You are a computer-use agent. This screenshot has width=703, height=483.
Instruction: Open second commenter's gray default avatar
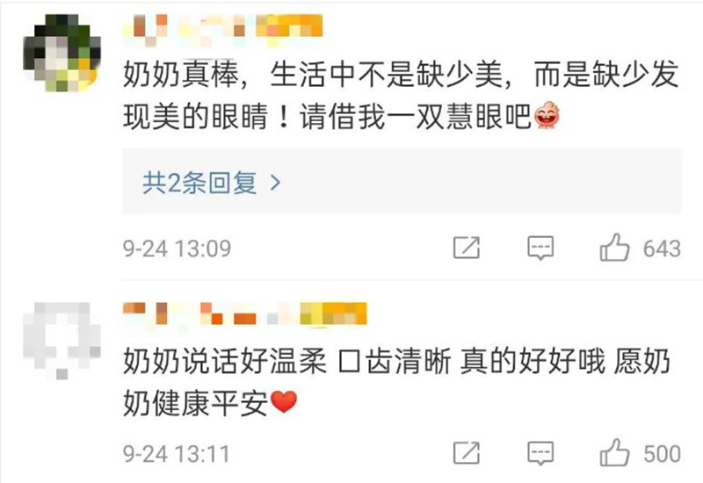tap(62, 341)
